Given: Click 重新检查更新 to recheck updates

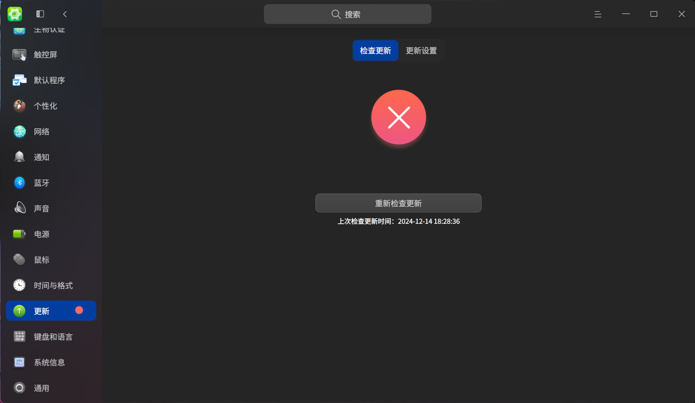Looking at the screenshot, I should pyautogui.click(x=398, y=203).
